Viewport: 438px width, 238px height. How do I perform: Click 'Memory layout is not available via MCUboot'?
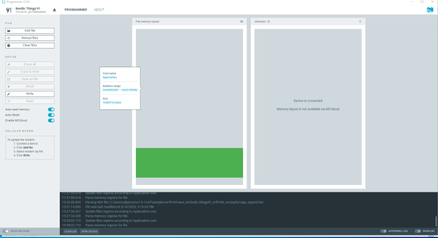click(x=308, y=109)
